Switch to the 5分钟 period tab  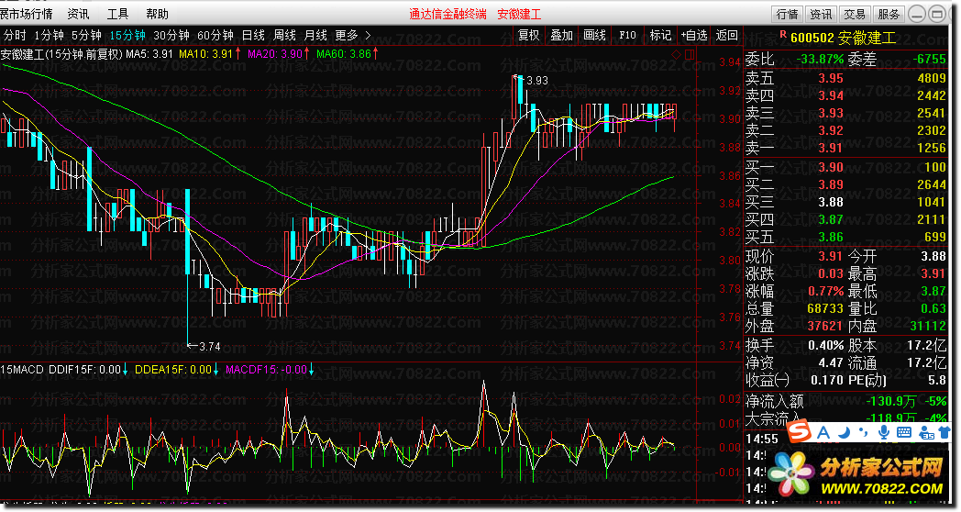coord(86,35)
